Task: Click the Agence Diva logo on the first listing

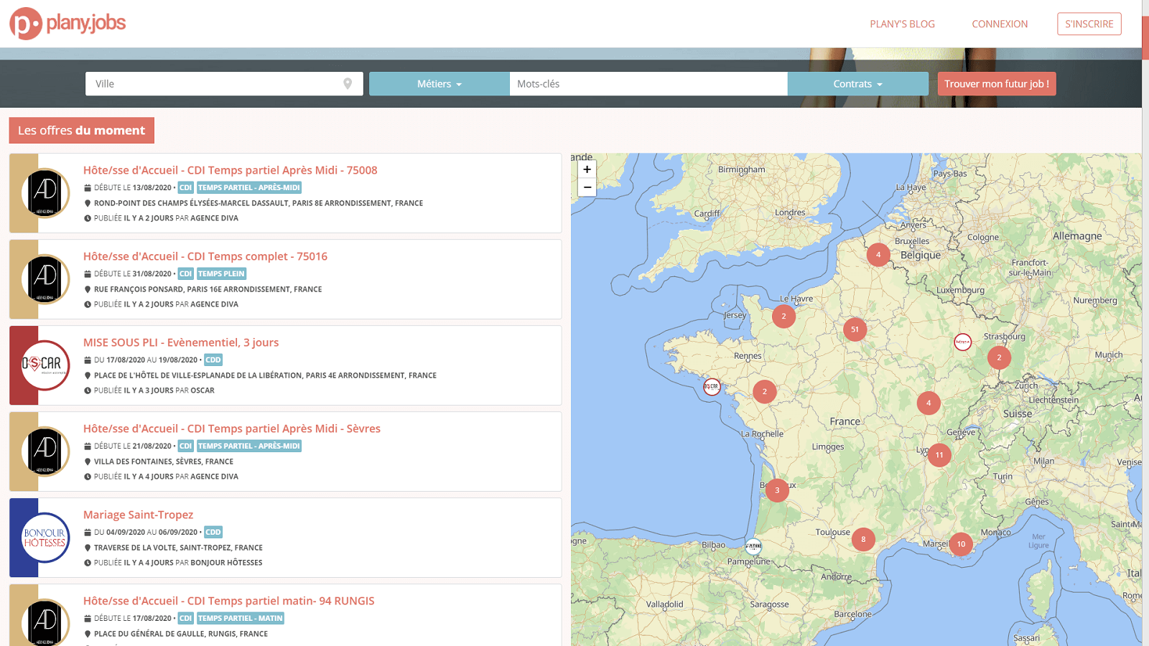Action: click(x=45, y=194)
